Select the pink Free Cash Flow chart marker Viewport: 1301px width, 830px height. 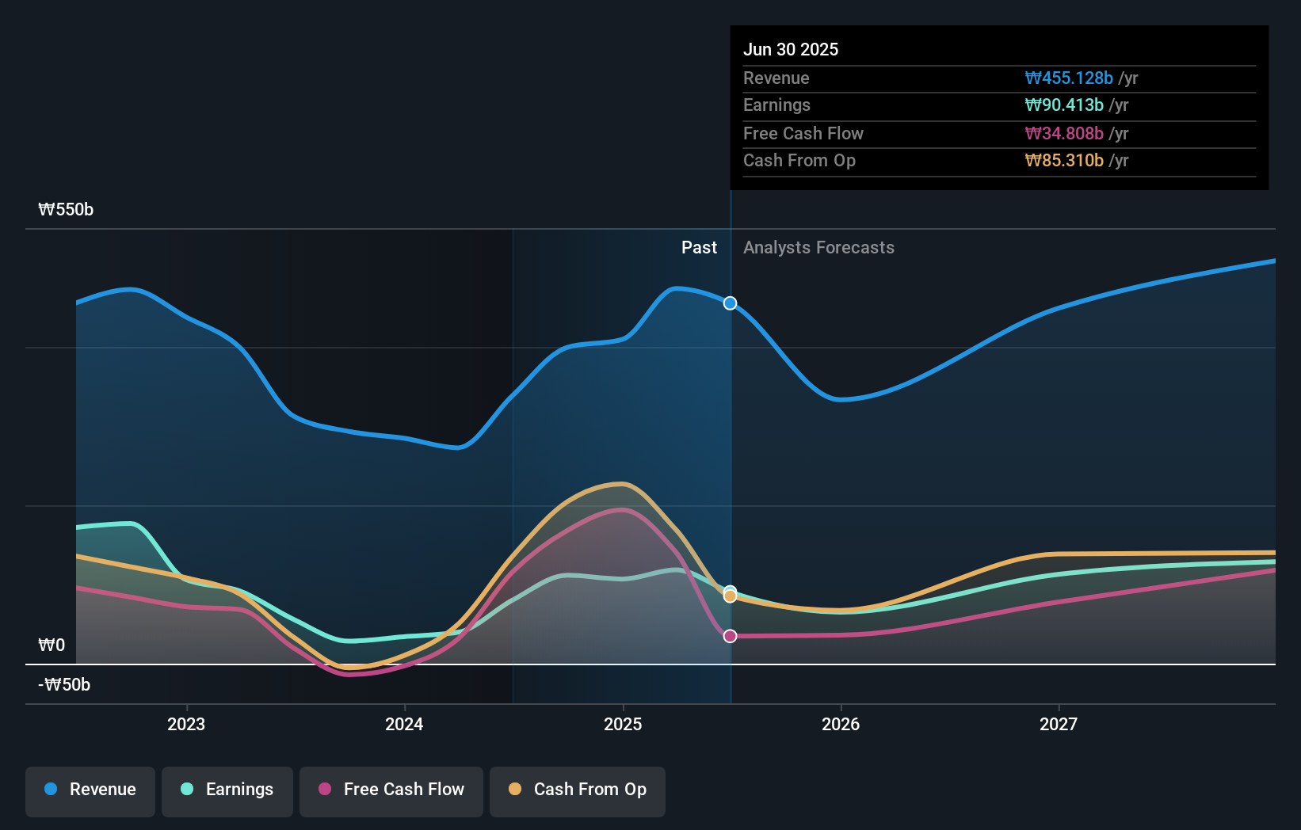(729, 635)
